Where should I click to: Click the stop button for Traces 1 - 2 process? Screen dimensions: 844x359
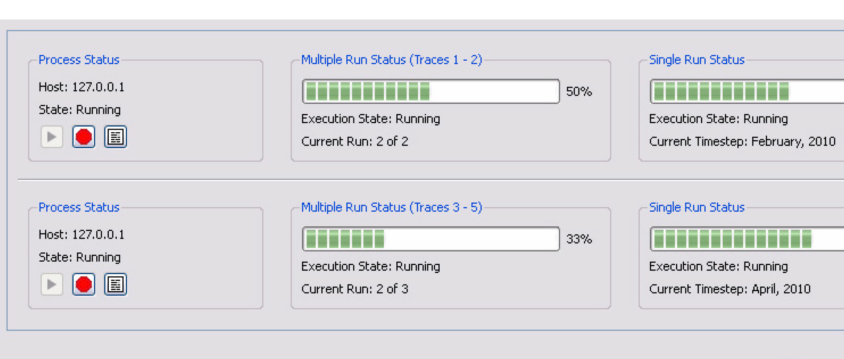coord(84,137)
